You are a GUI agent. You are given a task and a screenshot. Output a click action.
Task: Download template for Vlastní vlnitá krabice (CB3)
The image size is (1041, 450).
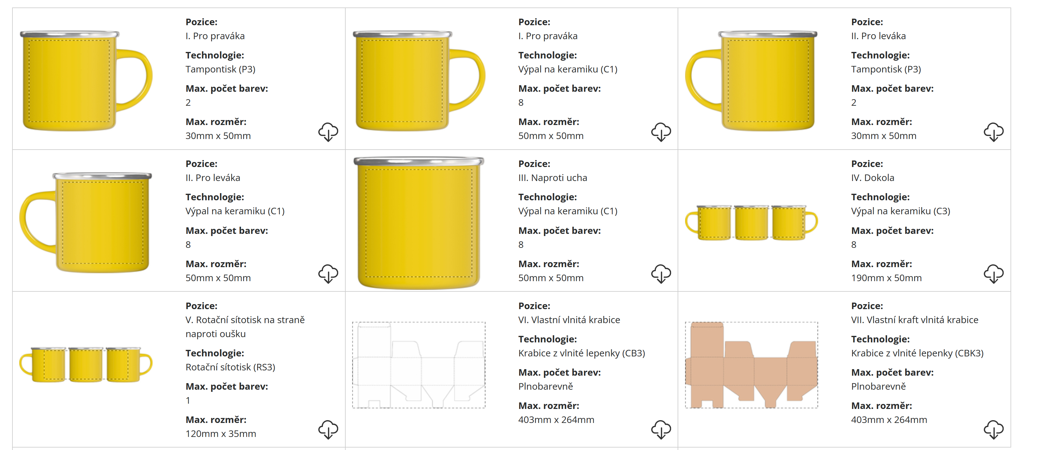point(661,429)
